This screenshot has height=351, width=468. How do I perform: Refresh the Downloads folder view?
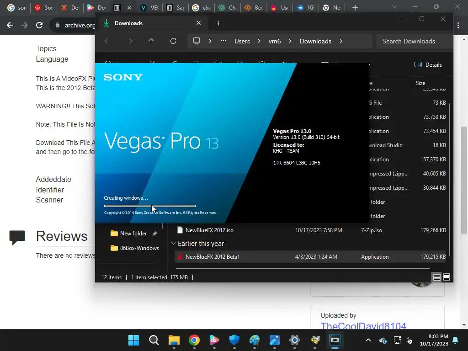tap(173, 41)
